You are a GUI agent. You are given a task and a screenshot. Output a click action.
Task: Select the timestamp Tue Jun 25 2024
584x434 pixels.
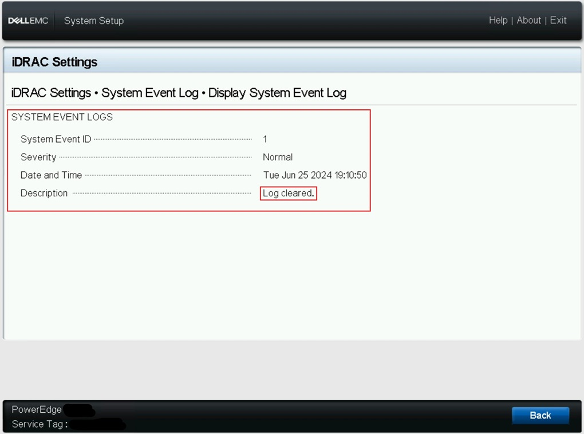tap(298, 175)
